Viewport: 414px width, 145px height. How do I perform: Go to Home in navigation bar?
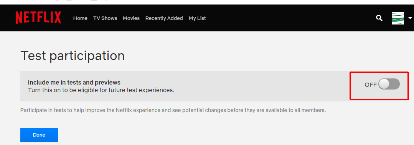(80, 18)
